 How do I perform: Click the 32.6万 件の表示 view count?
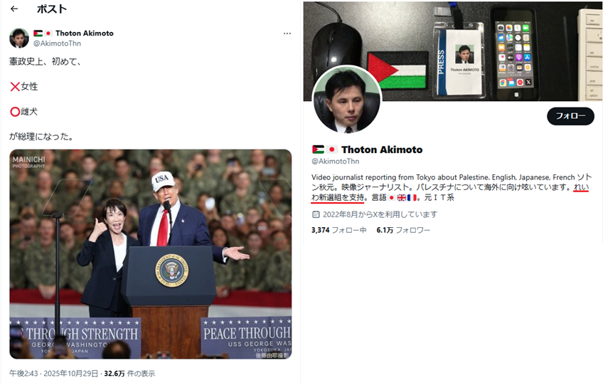click(x=129, y=373)
